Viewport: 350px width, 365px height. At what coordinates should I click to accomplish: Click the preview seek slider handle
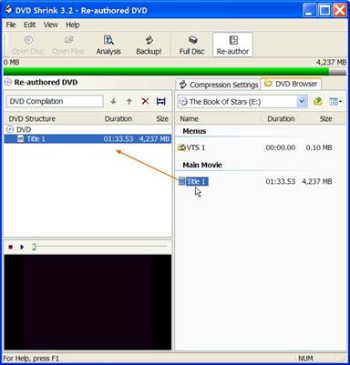click(x=34, y=247)
